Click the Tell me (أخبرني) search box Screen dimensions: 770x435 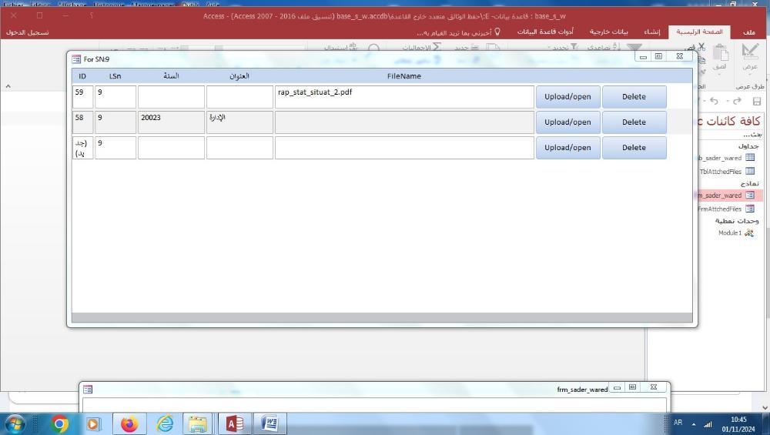click(x=458, y=32)
